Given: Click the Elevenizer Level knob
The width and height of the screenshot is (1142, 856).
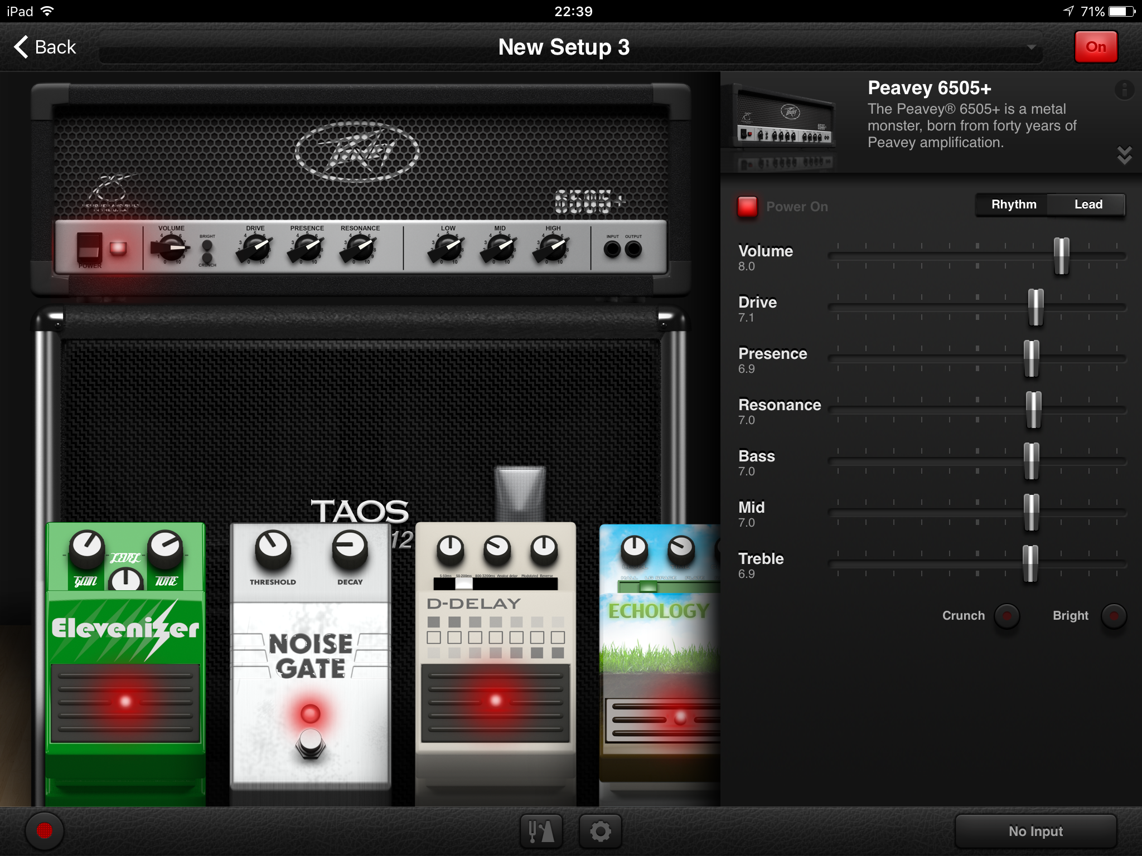Looking at the screenshot, I should coord(126,580).
